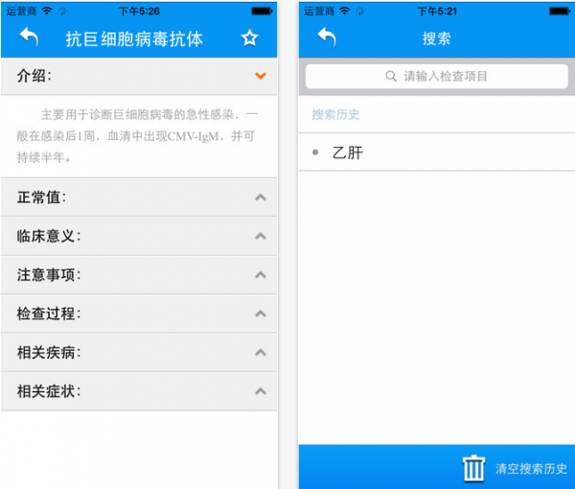Tap back arrow on 抗巨细胞病毒抗体 screen

point(29,38)
